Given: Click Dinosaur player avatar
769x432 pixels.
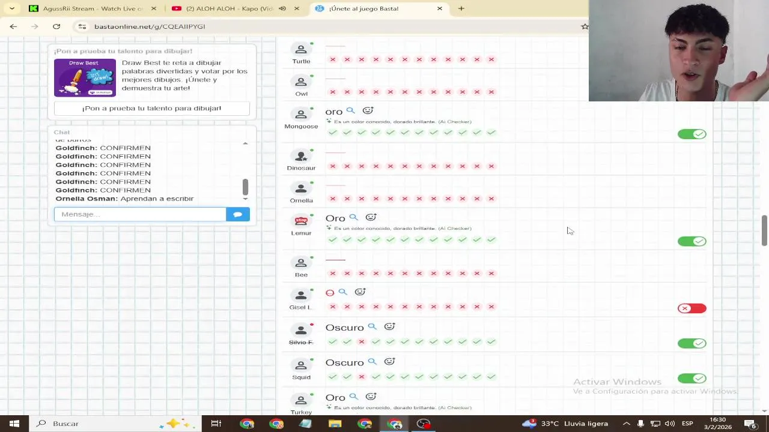Looking at the screenshot, I should 301,155.
